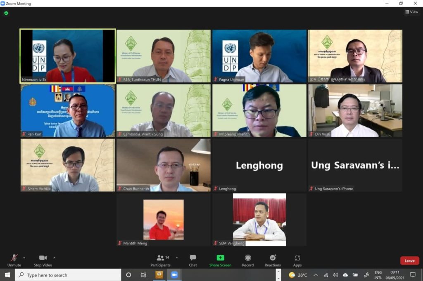
Task: Select the Lenghong participant tile
Action: coord(259,165)
